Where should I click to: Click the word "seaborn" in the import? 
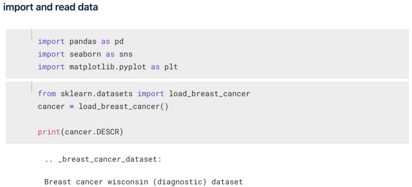point(85,54)
